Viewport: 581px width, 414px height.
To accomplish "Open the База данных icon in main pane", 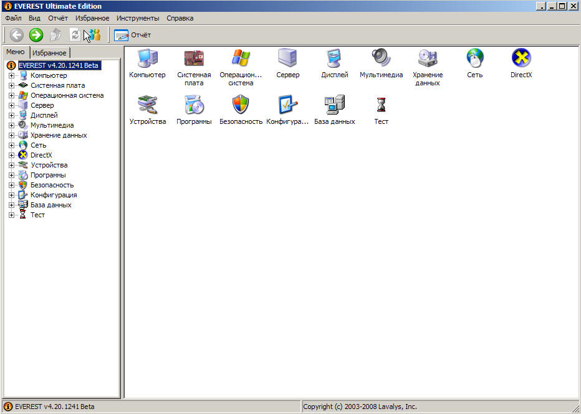I will coord(335,105).
